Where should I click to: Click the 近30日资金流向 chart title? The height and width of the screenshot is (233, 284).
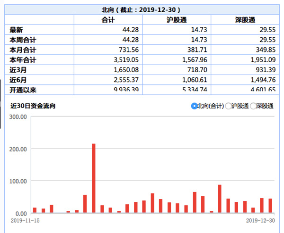point(33,106)
